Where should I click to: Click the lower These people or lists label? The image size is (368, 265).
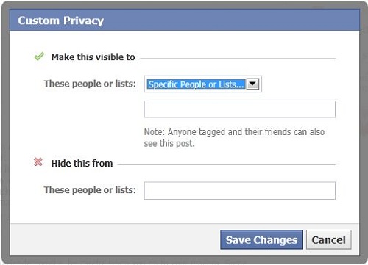pos(90,190)
